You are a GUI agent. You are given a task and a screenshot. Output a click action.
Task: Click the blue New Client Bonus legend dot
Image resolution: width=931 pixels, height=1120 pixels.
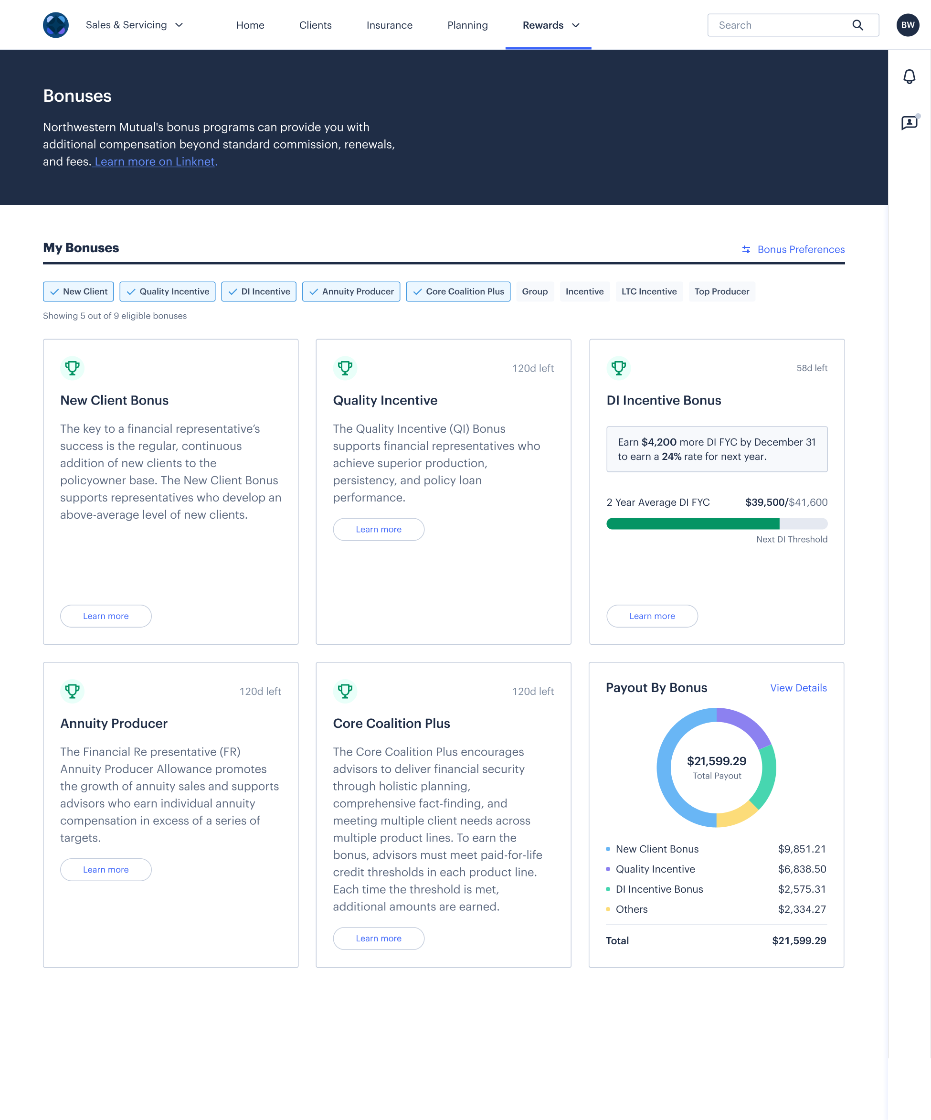608,849
